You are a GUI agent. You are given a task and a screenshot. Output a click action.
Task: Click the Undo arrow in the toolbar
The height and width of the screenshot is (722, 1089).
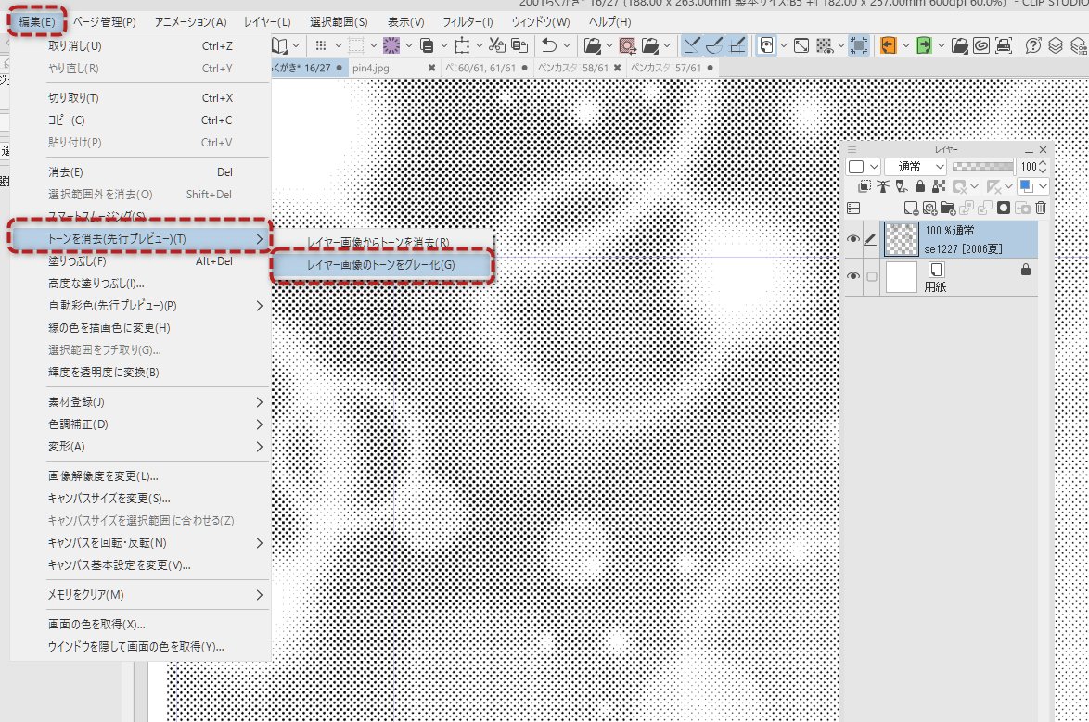click(x=549, y=45)
